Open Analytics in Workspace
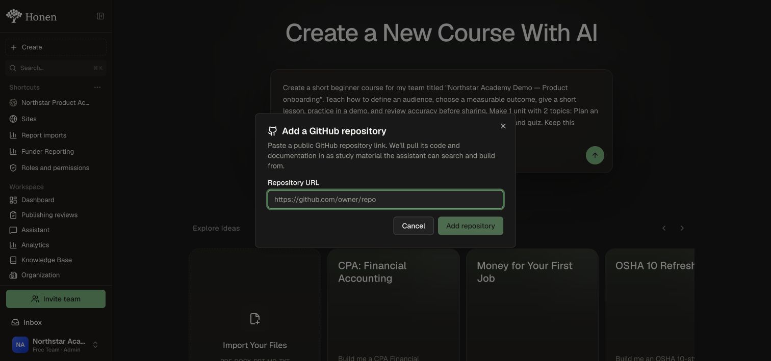 tap(56, 245)
